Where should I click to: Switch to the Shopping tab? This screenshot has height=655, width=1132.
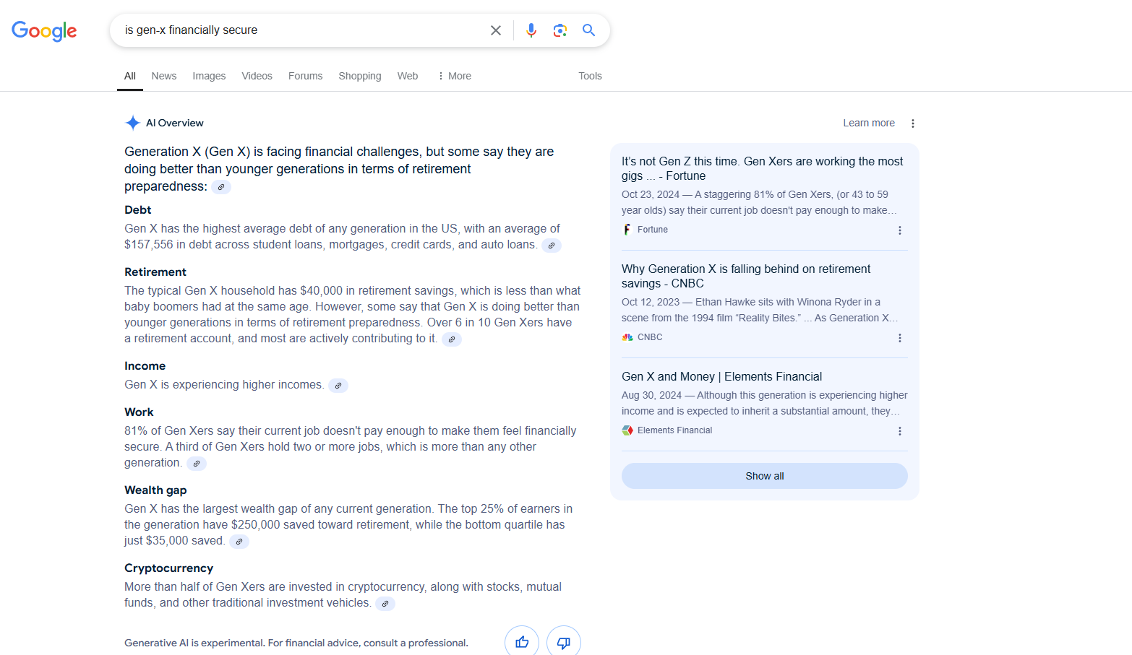point(360,76)
